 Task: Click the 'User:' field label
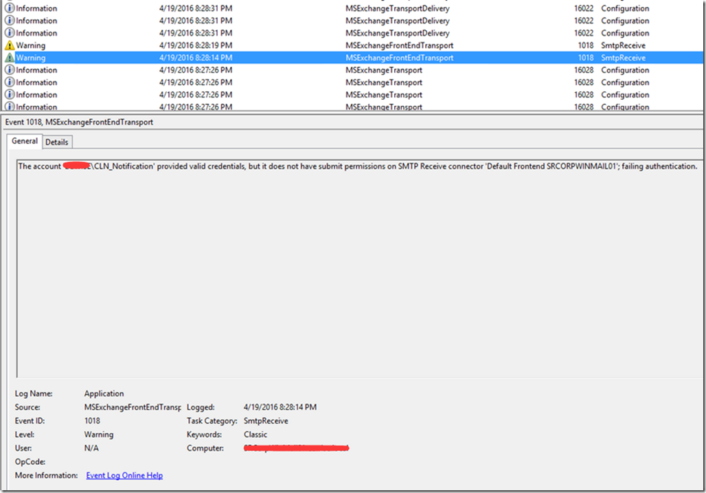(x=23, y=448)
